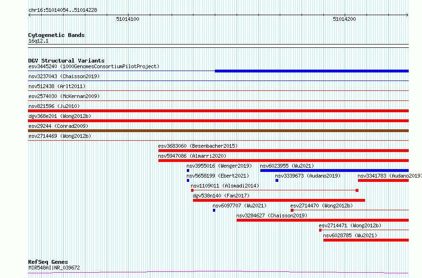
Task: Click esv2714470 (Wong2012b) label
Action: [321, 206]
